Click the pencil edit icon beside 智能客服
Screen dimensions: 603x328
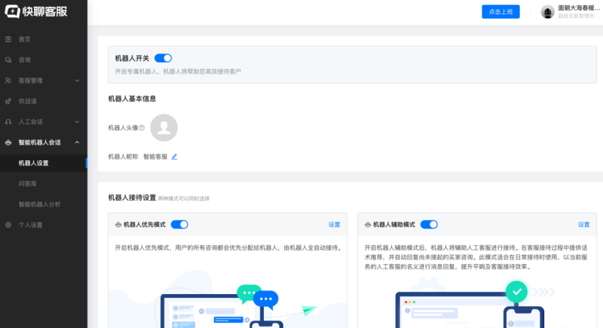click(174, 156)
